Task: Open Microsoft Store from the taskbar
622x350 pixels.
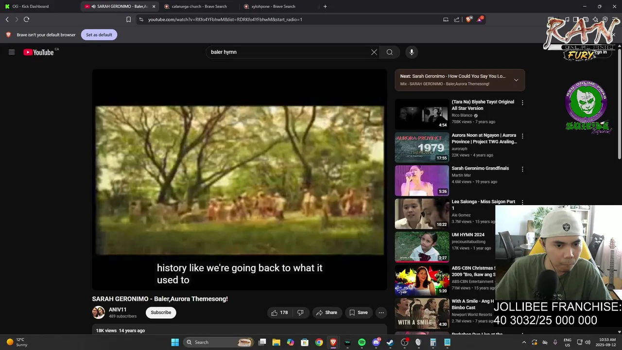Action: [x=305, y=342]
